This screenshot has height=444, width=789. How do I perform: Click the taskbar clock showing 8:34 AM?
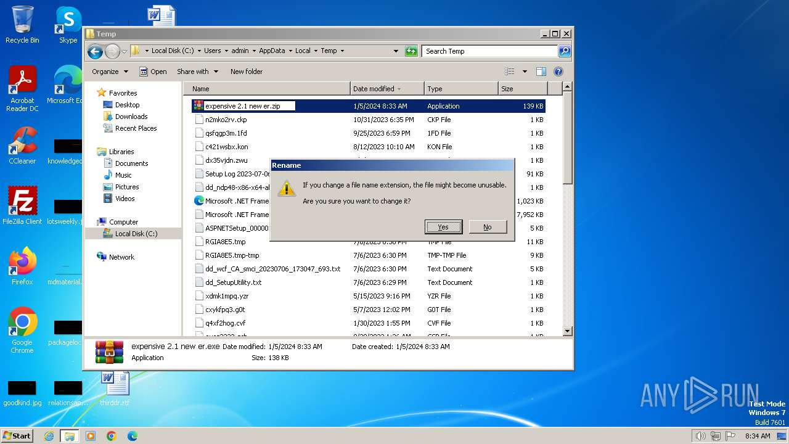click(758, 436)
